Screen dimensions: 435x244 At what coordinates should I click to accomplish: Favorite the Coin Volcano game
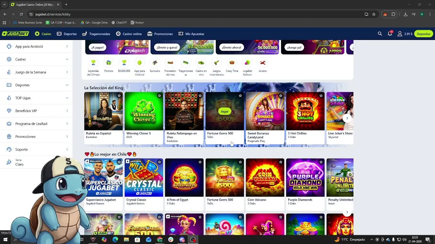pos(281,162)
